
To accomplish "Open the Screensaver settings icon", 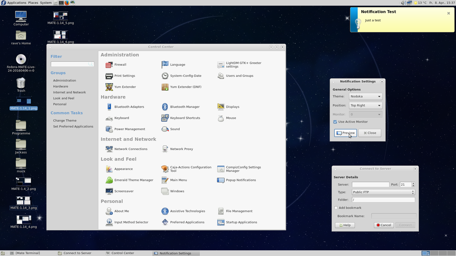I will [x=109, y=191].
